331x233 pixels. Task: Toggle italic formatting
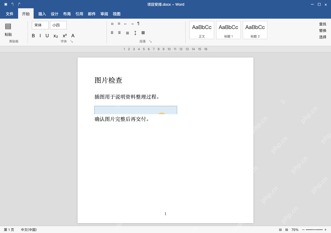[40, 36]
